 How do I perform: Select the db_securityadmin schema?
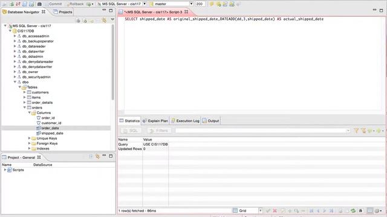[x=36, y=77]
